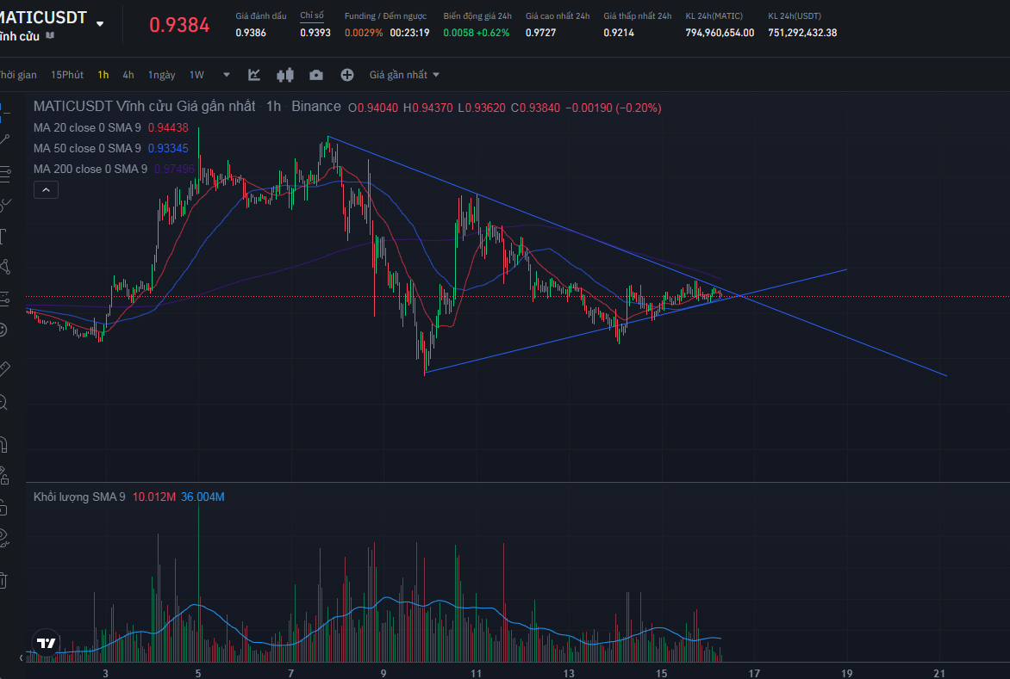Image resolution: width=1010 pixels, height=679 pixels.
Task: Click the plus circle icon in the chart toolbar
Action: coord(347,75)
